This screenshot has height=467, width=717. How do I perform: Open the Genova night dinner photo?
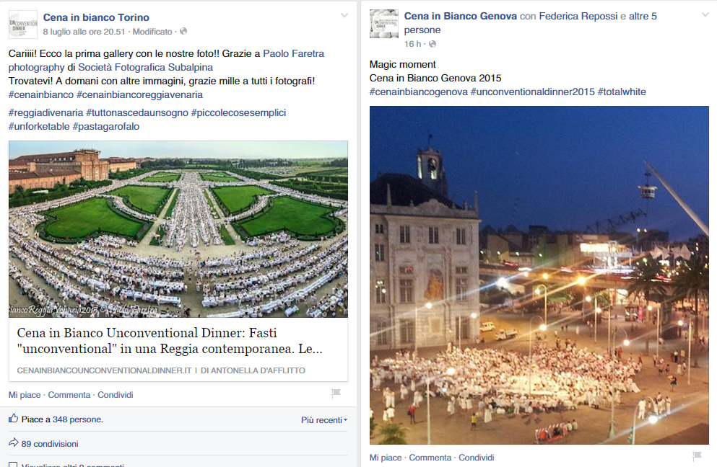[x=539, y=275]
